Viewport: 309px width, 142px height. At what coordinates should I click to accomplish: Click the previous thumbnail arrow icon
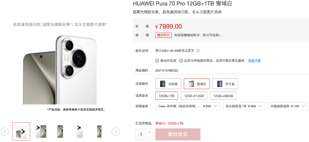point(5,131)
